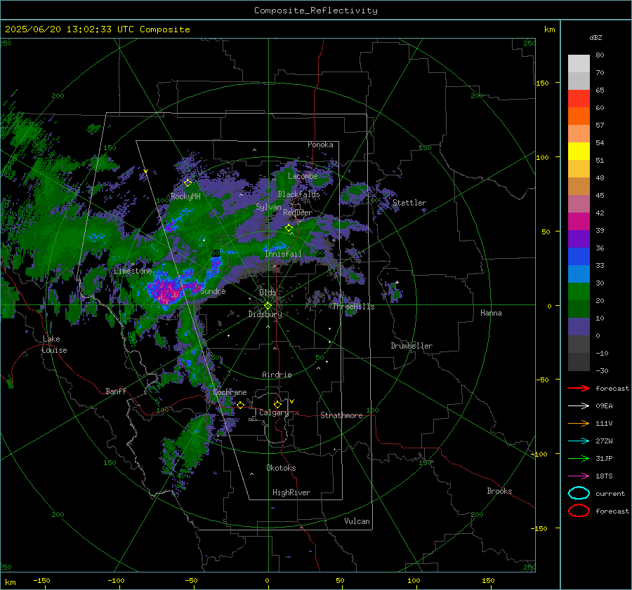Click the Ponoka town label
This screenshot has height=590, width=632.
tap(320, 145)
